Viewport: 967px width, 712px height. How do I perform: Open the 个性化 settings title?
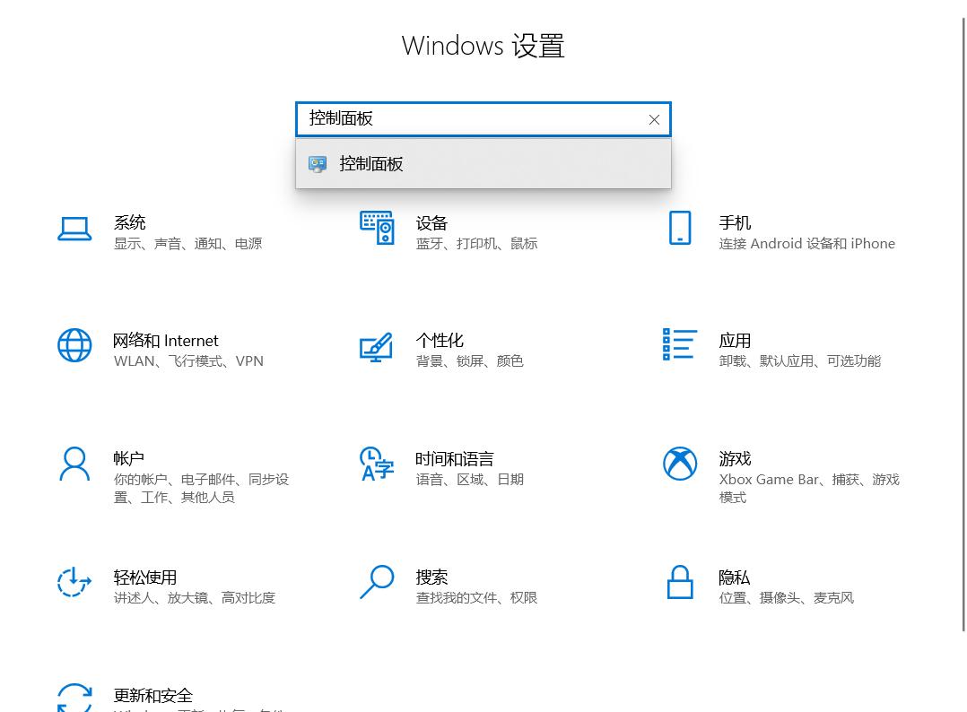pos(440,340)
